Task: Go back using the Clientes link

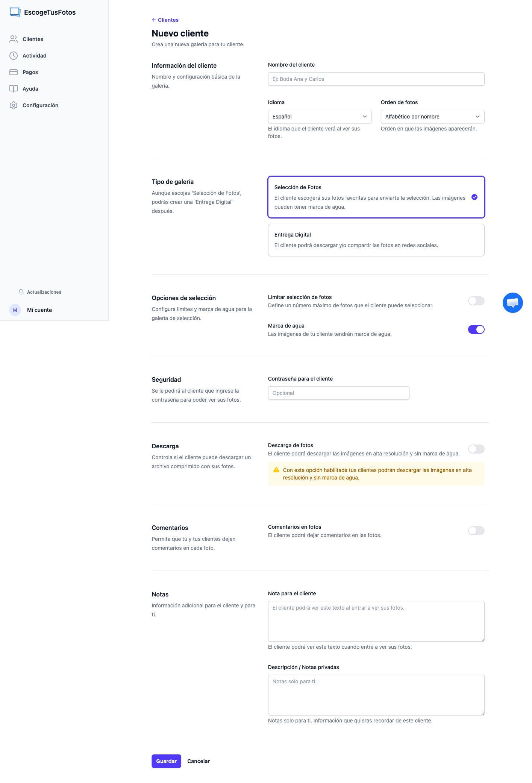Action: click(x=165, y=20)
